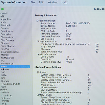Open the Edit menu
Image resolution: width=105 pixels, height=105 pixels.
tap(41, 2)
